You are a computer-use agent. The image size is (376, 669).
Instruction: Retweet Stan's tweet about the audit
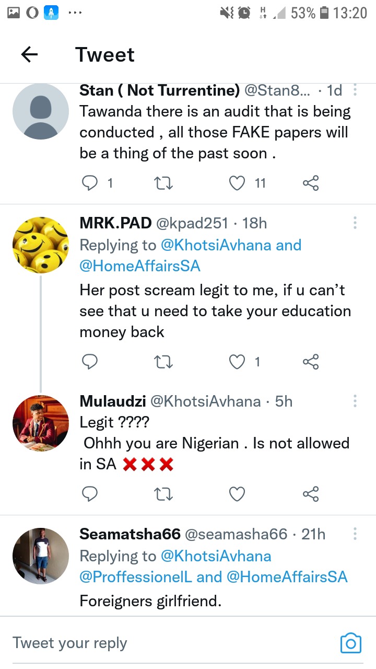(x=164, y=182)
